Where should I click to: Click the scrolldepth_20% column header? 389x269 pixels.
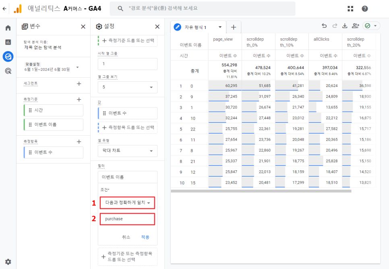pyautogui.click(x=356, y=42)
